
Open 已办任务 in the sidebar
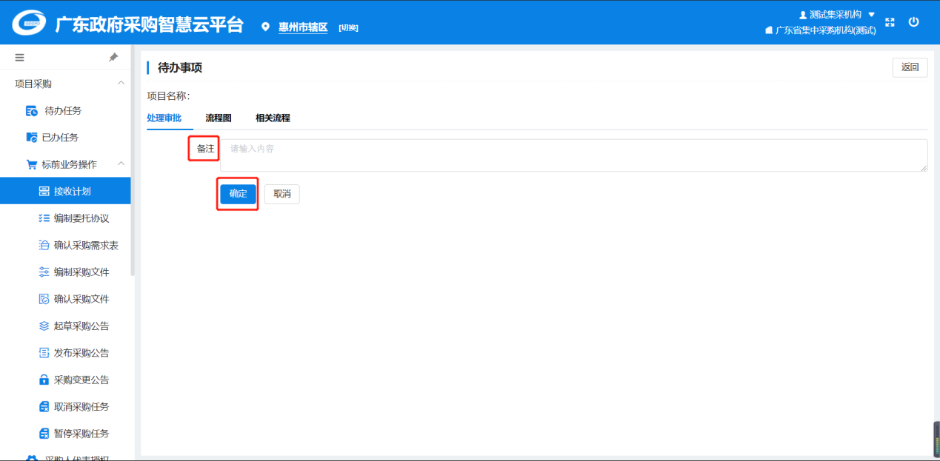pos(61,138)
